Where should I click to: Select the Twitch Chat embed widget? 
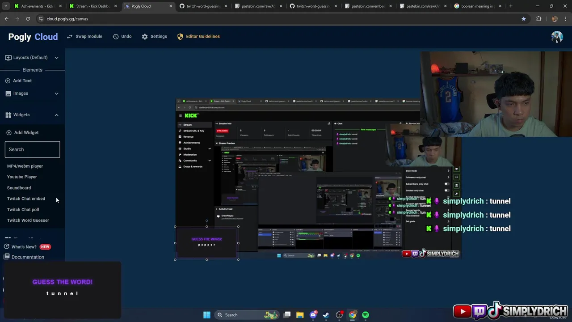26,199
